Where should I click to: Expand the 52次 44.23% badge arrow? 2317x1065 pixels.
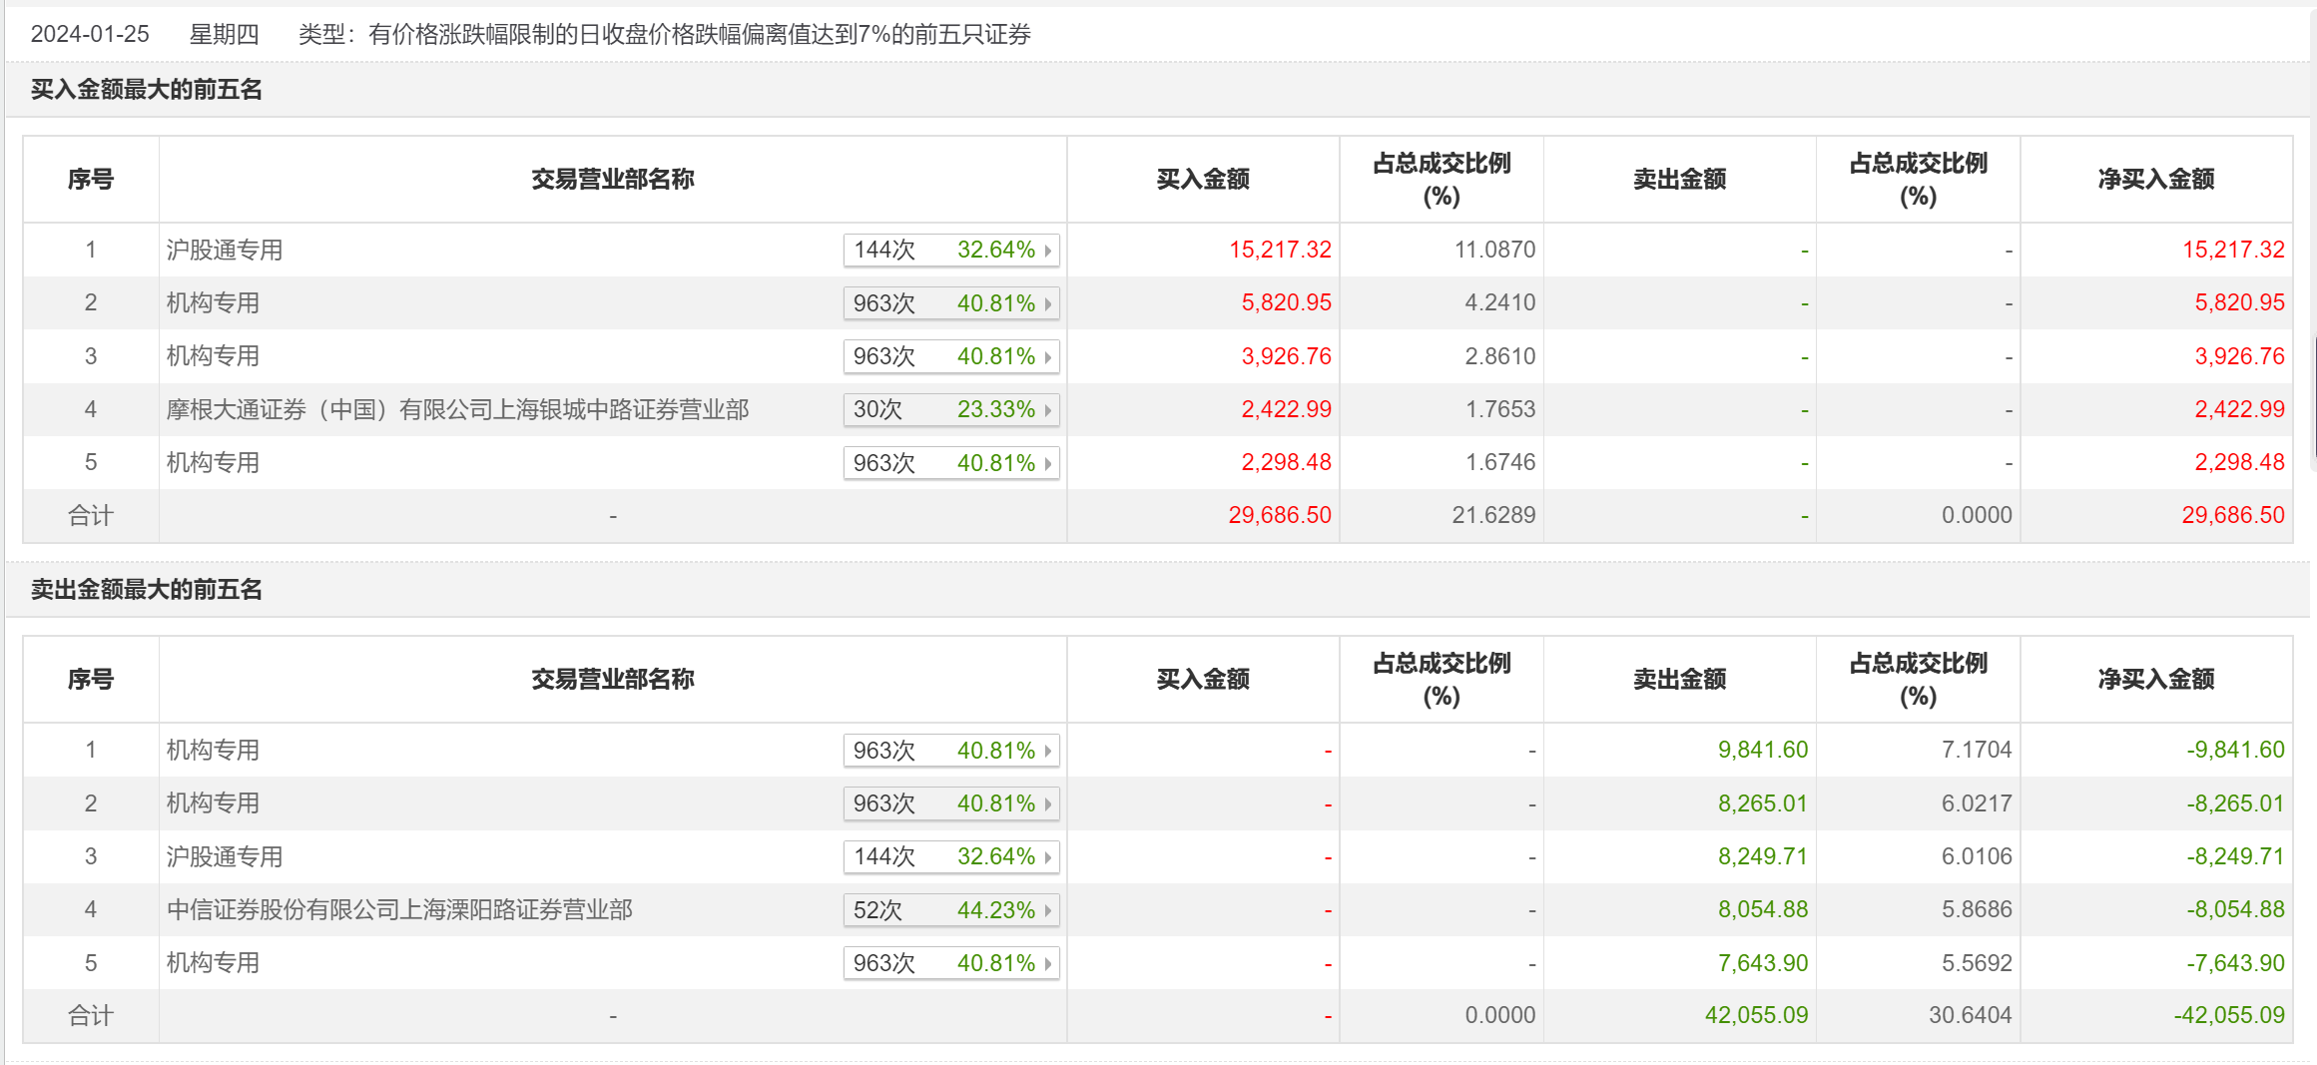click(1047, 910)
